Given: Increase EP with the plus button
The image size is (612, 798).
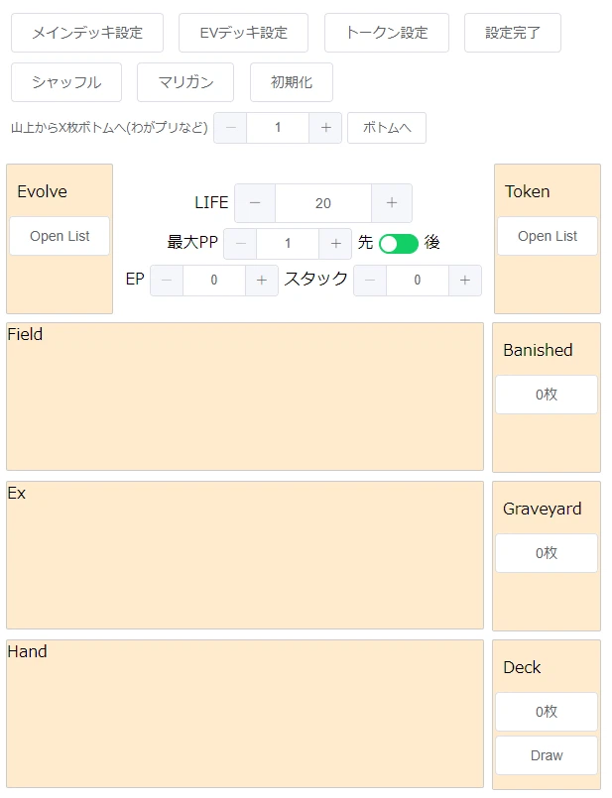Looking at the screenshot, I should click(262, 280).
